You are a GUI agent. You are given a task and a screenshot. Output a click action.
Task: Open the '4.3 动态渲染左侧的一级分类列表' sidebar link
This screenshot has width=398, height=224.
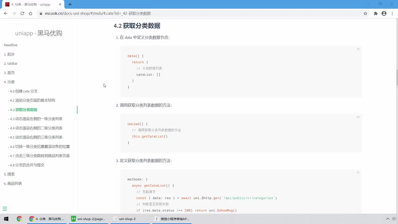36,119
